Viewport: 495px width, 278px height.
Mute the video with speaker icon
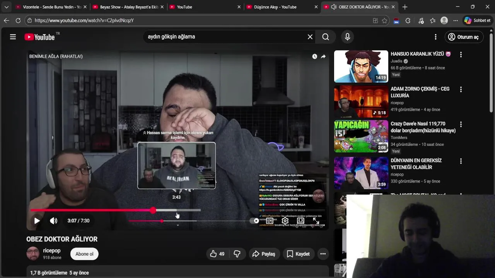coord(53,221)
